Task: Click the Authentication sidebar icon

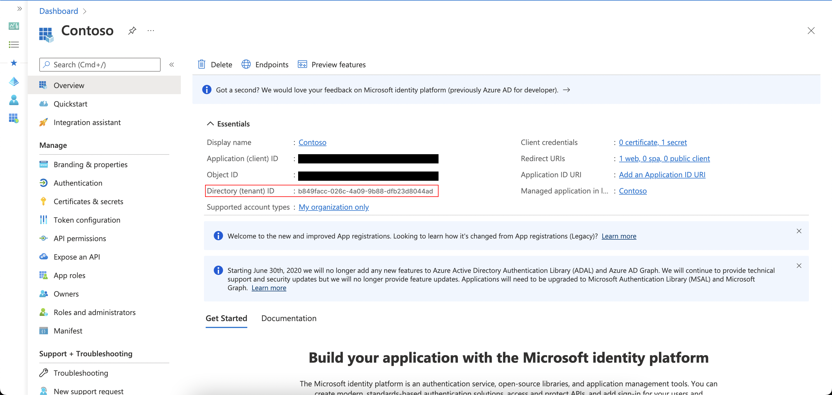Action: (x=44, y=182)
